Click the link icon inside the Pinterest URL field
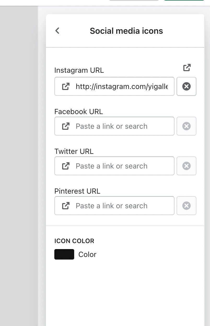 tap(66, 206)
